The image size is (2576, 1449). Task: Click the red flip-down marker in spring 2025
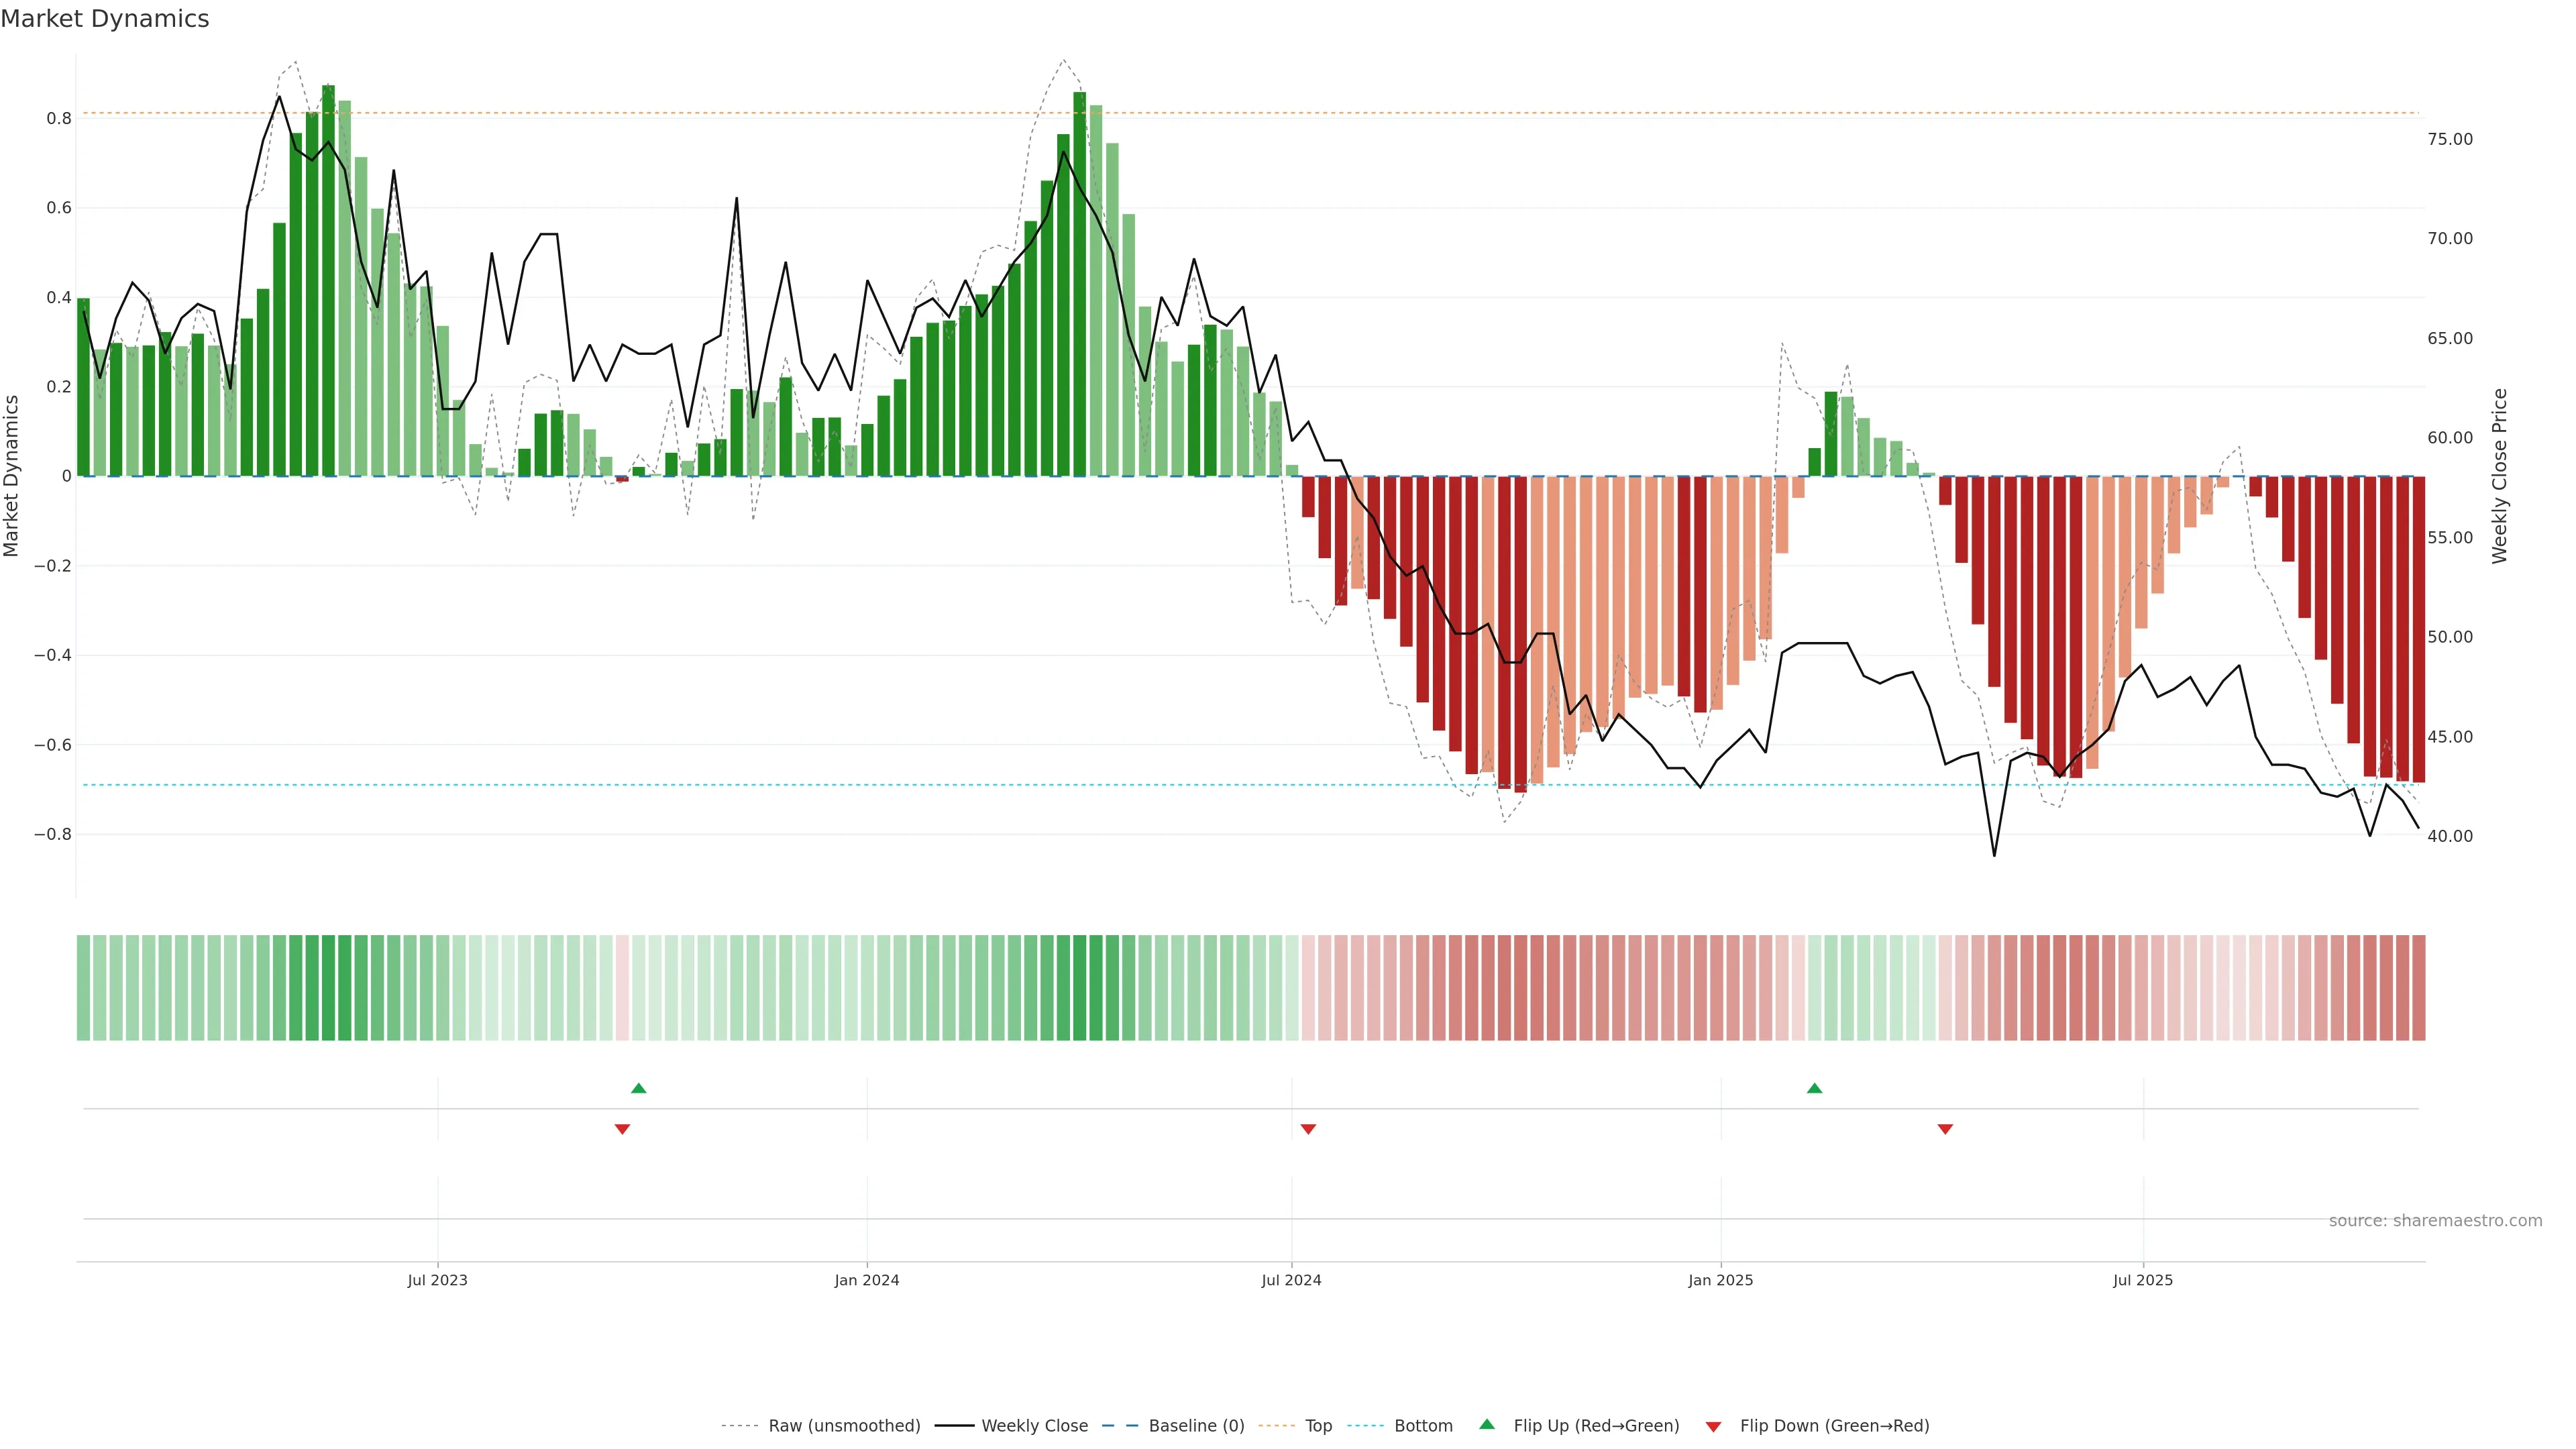[x=1945, y=1129]
